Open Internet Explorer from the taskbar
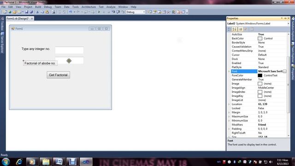 tap(19, 162)
